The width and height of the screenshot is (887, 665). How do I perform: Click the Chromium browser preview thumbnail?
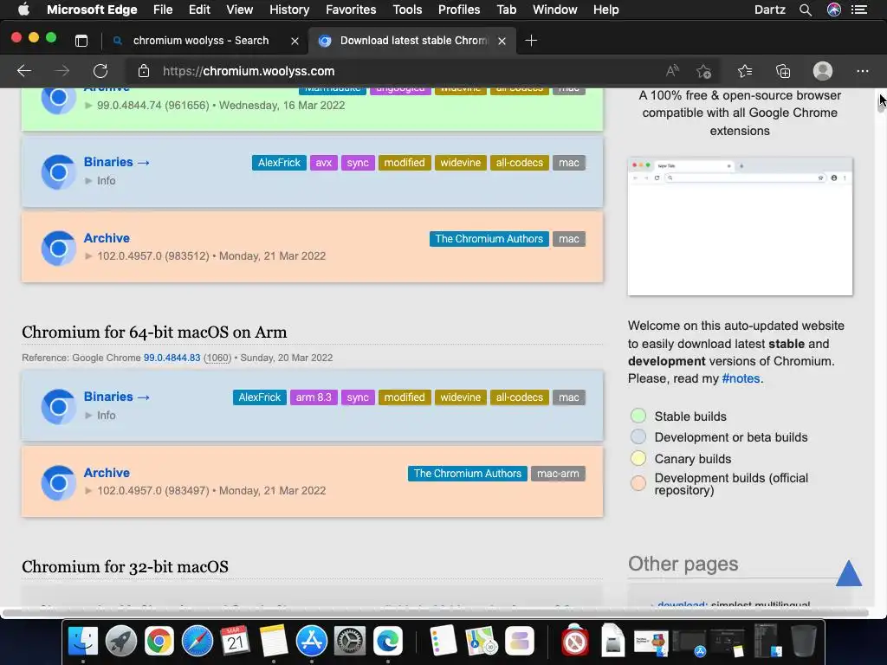tap(740, 226)
